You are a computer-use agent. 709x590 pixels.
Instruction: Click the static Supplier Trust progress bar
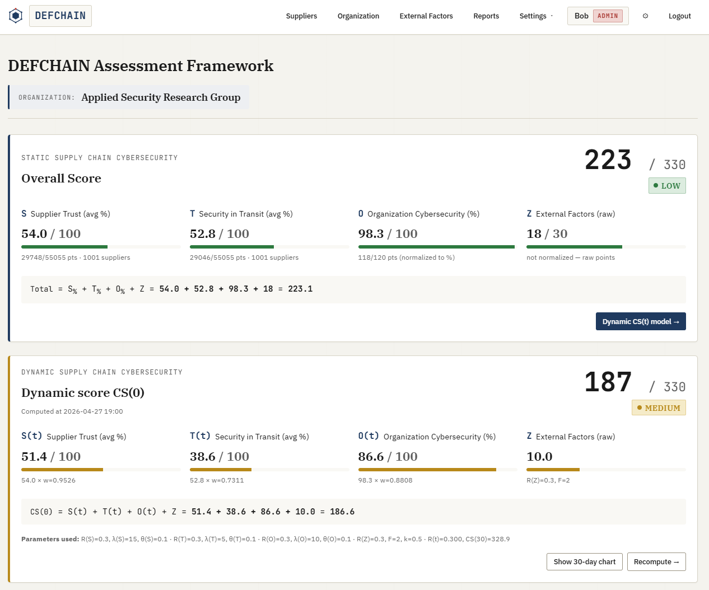(x=101, y=247)
